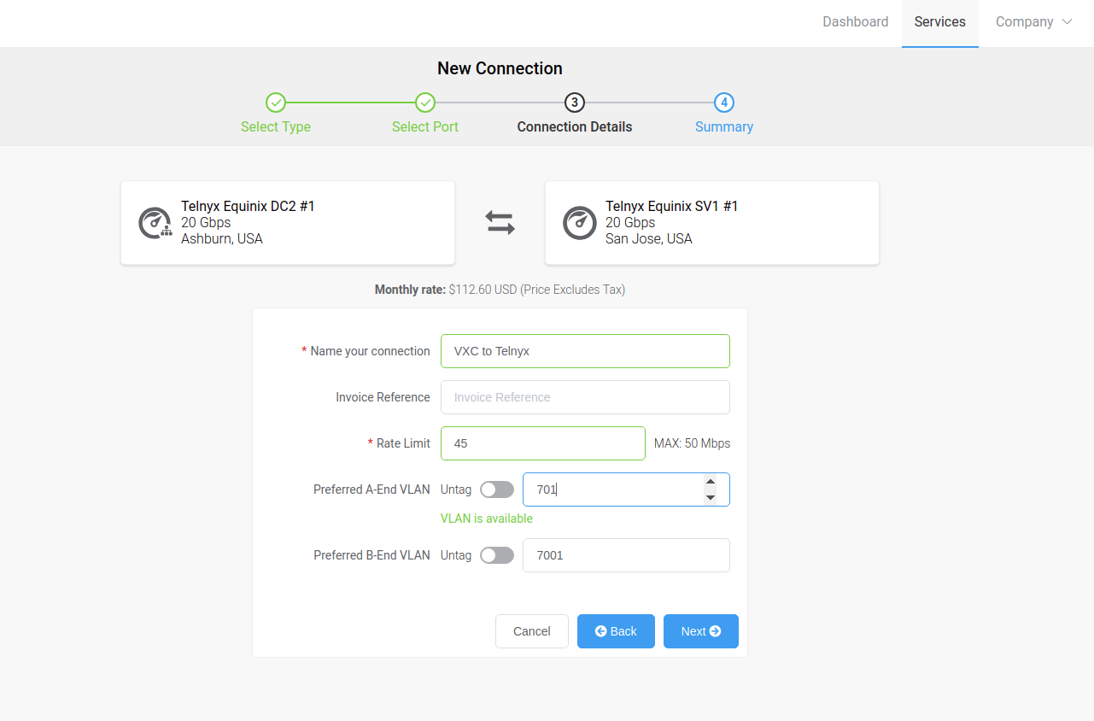Image resolution: width=1094 pixels, height=721 pixels.
Task: Cancel the new connection form
Action: [x=532, y=631]
